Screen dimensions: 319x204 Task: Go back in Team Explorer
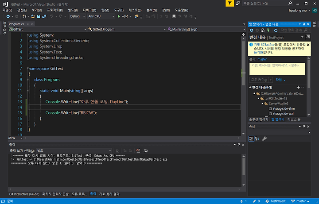pos(252,30)
